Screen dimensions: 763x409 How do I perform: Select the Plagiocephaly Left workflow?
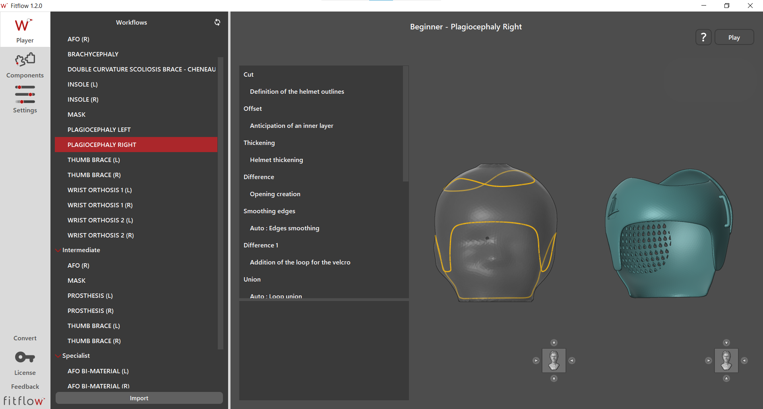point(99,129)
